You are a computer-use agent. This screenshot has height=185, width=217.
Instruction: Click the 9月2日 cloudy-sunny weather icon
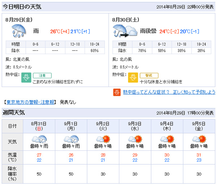tap(103, 139)
